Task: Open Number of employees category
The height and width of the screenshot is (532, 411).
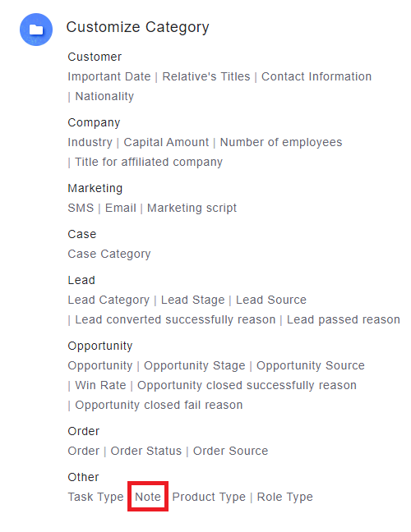Action: [x=281, y=142]
